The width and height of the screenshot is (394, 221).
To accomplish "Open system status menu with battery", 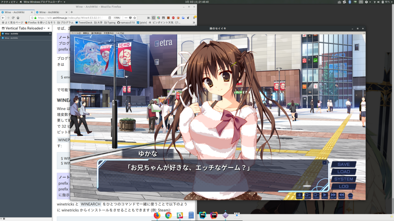I will 383,2.
